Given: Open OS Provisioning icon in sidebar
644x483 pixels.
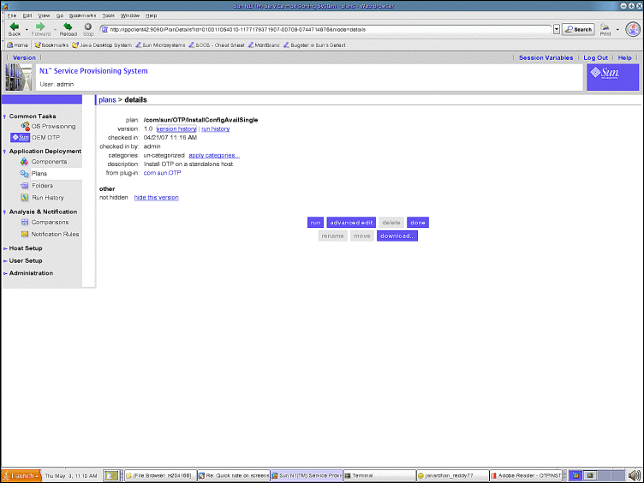Looking at the screenshot, I should 25,126.
